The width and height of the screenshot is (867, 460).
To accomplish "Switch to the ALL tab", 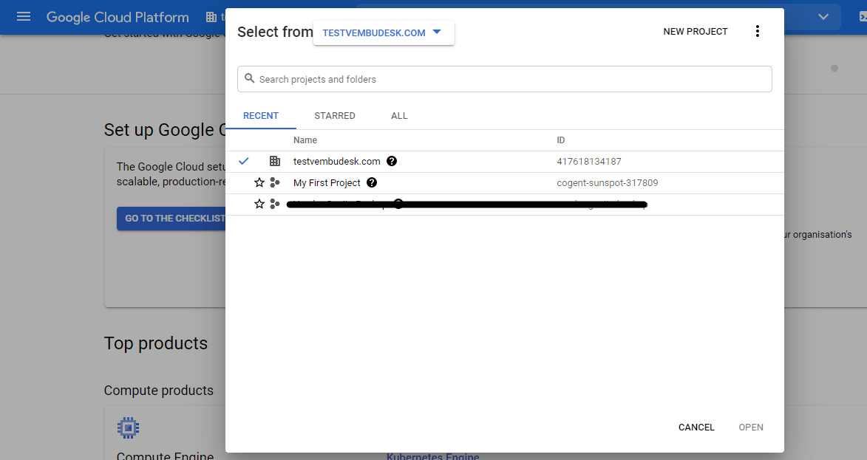I will pyautogui.click(x=399, y=115).
